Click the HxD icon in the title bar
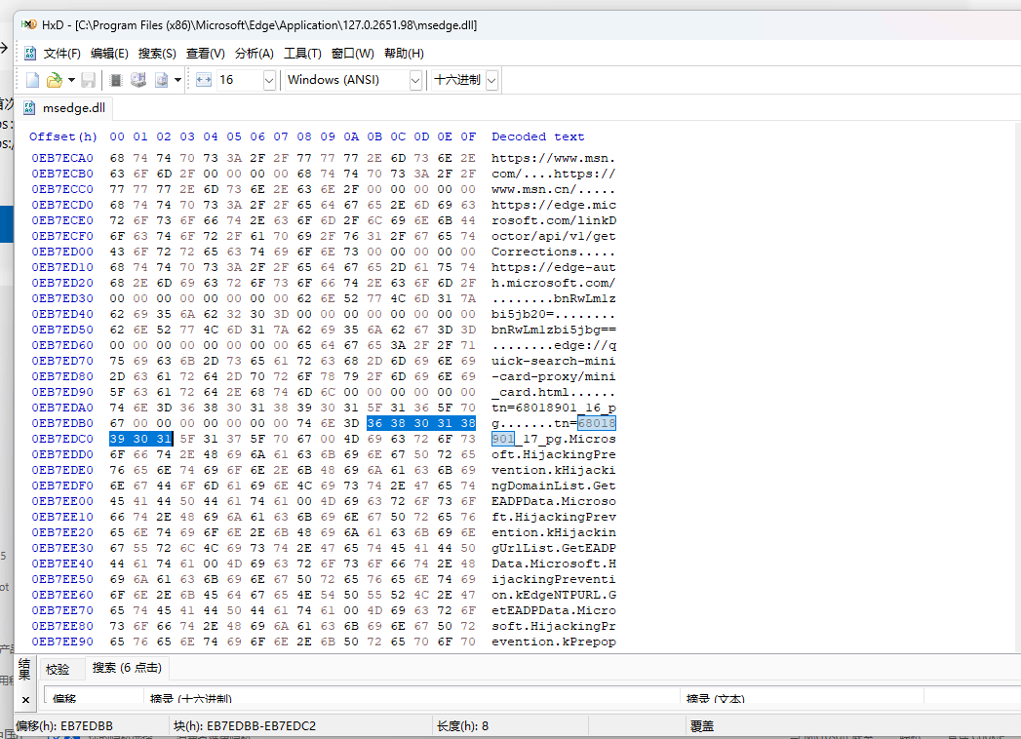 [x=28, y=24]
